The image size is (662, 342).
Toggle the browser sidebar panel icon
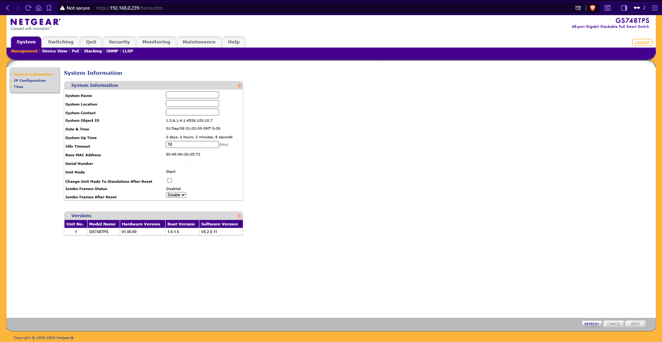point(624,8)
